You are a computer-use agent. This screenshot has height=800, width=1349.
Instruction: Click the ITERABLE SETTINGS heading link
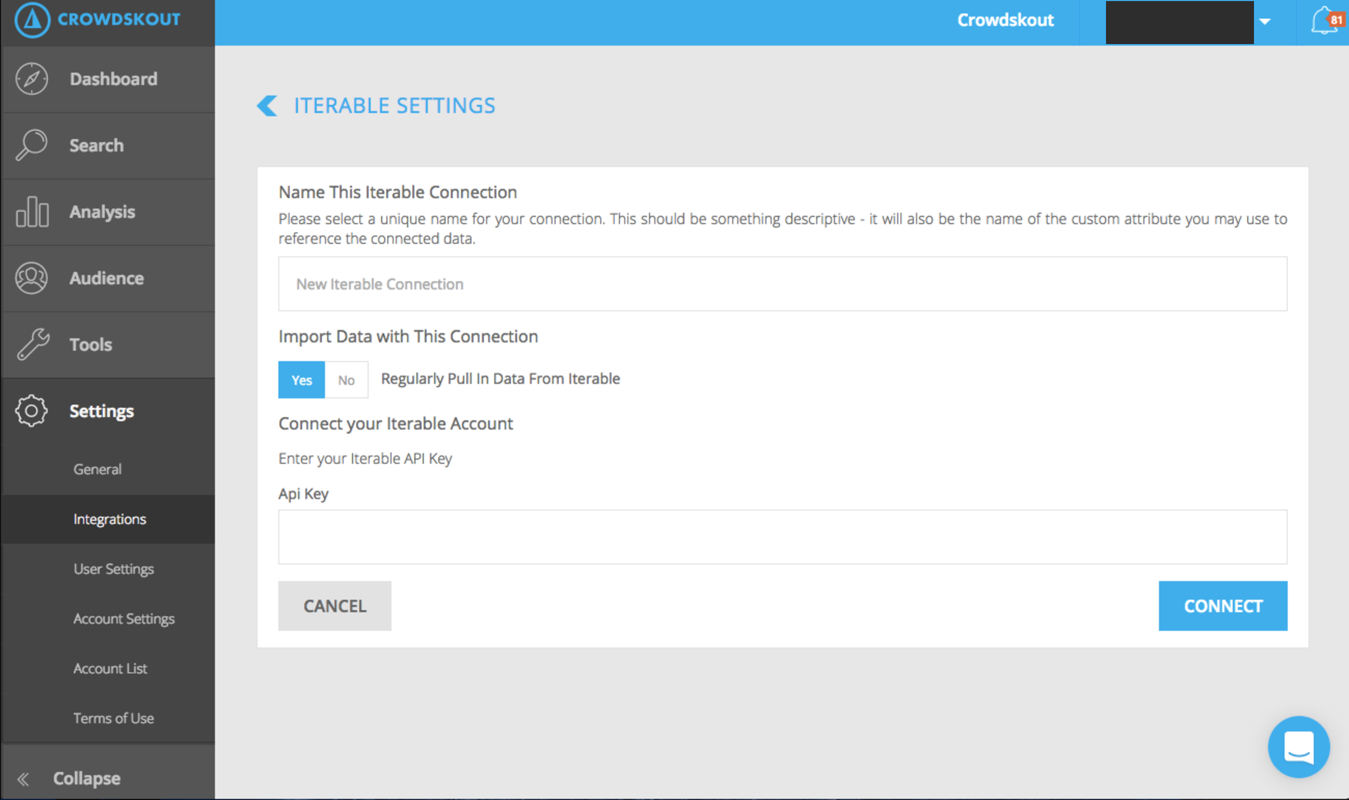(394, 106)
